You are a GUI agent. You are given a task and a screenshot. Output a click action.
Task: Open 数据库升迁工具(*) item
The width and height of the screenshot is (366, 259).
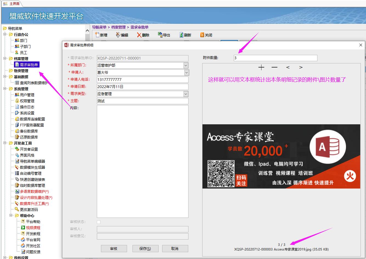[34, 204]
